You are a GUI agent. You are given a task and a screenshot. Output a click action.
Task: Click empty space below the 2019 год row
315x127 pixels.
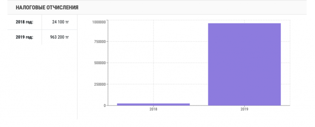pos(38,82)
